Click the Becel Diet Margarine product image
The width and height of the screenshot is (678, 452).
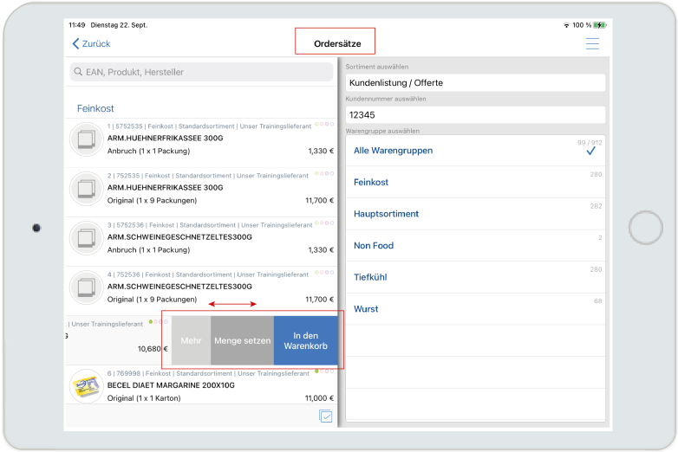point(87,386)
